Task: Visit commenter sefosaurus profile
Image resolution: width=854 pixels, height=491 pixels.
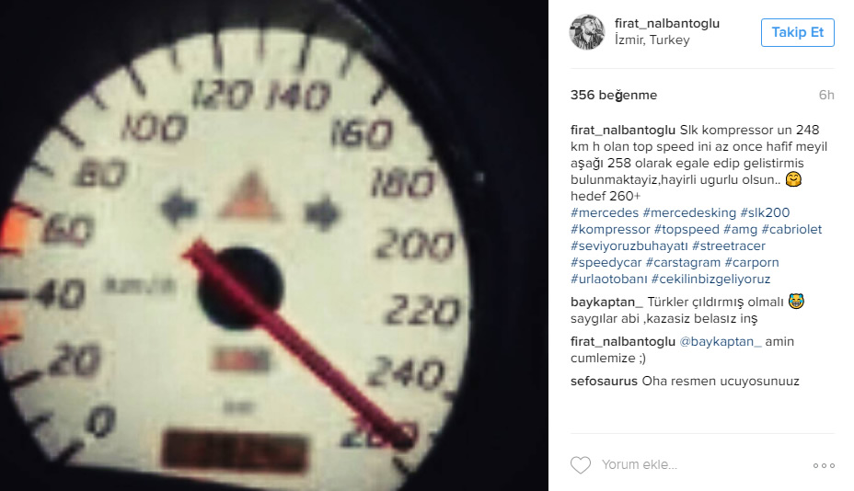Action: [x=604, y=381]
